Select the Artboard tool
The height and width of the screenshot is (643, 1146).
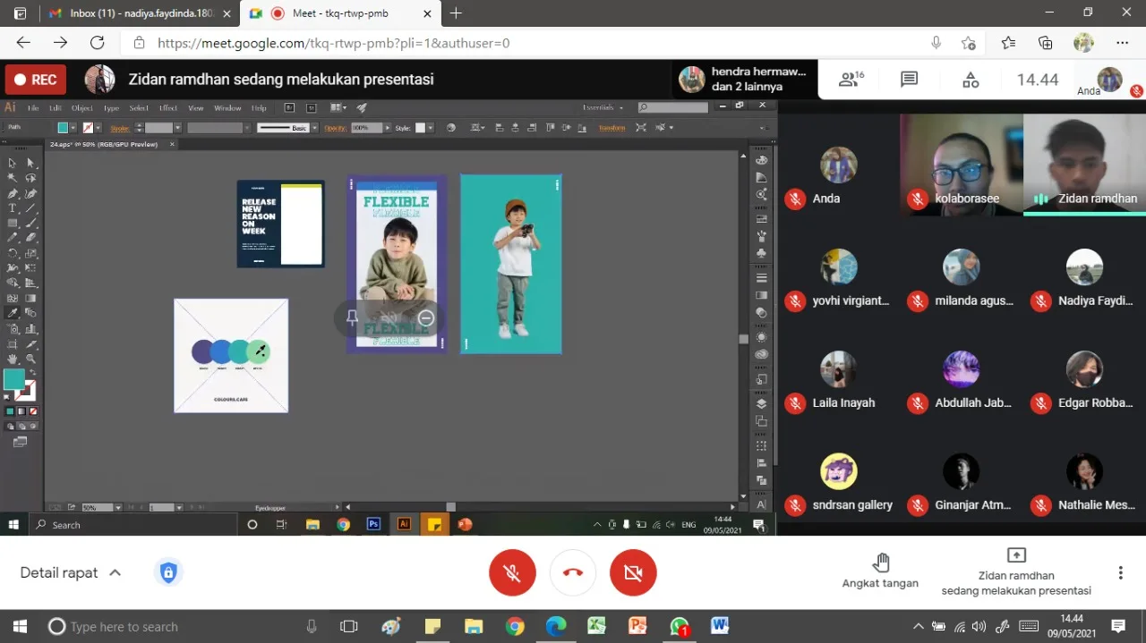coord(12,343)
